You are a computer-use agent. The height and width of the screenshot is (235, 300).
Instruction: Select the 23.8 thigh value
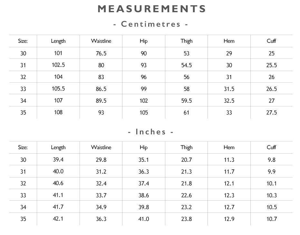point(186,219)
